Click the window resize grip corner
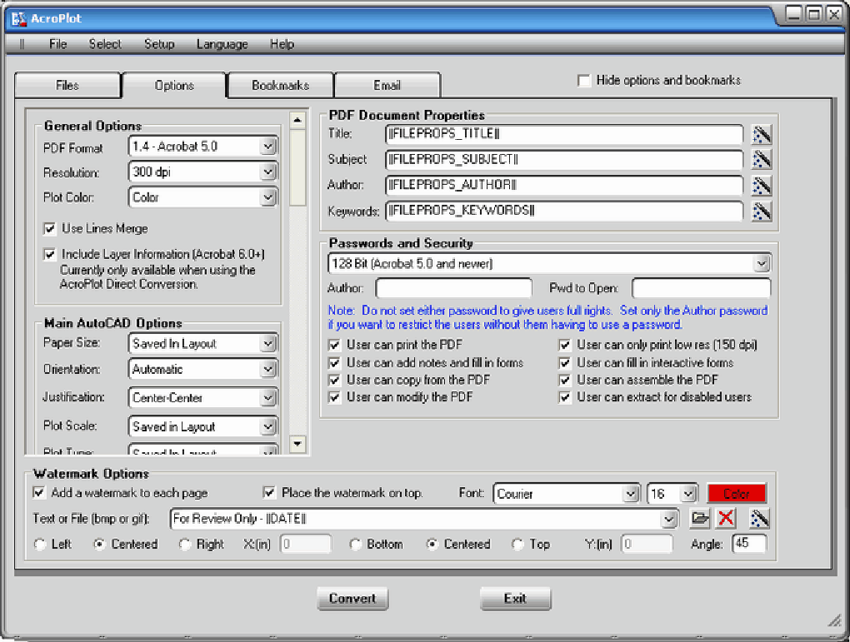The image size is (850, 642). 835,621
